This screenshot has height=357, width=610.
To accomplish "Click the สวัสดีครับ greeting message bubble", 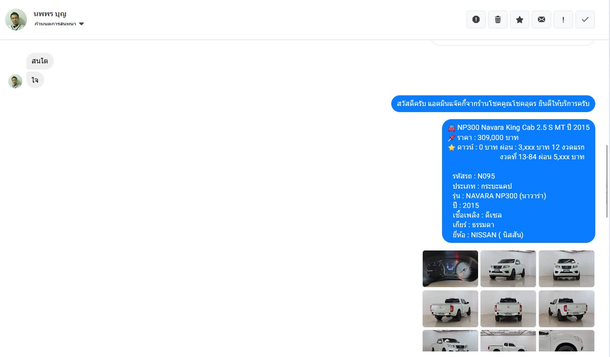I will (493, 103).
